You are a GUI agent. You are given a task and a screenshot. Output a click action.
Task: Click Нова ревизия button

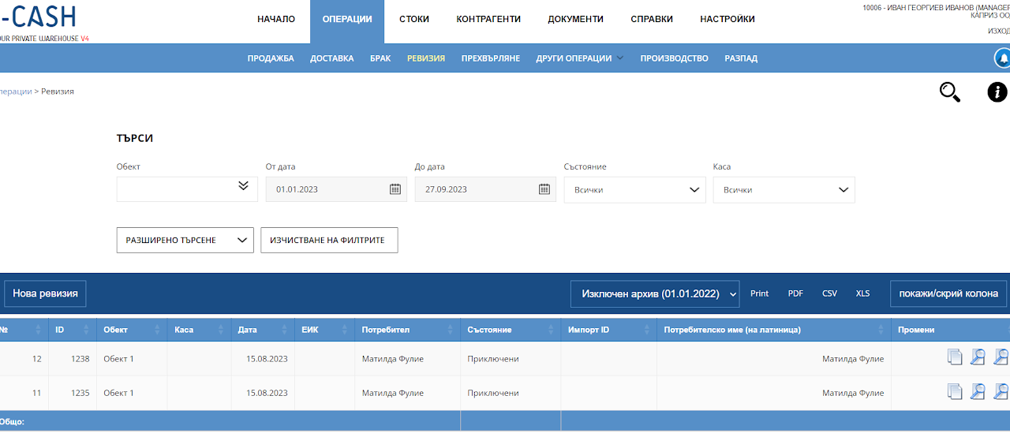pos(45,293)
